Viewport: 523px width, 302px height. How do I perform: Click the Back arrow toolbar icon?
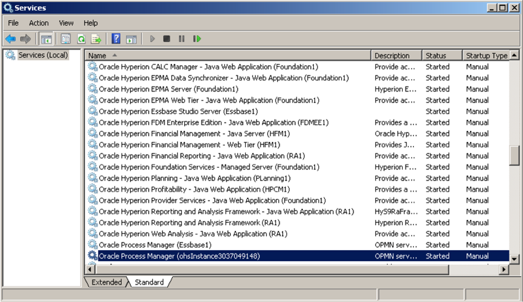tap(11, 39)
